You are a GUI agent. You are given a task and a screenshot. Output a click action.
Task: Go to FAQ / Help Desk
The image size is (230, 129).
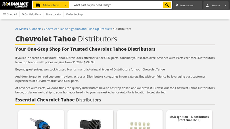pyautogui.click(x=31, y=14)
